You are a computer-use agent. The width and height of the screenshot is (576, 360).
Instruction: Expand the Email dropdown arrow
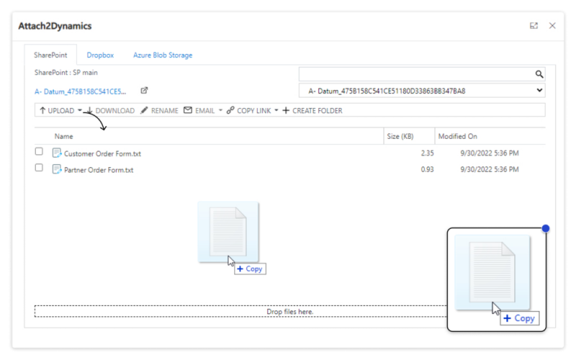tap(220, 111)
